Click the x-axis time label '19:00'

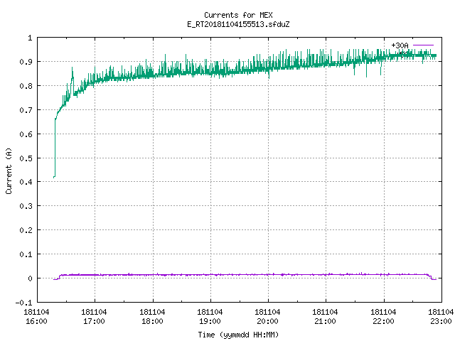click(210, 321)
